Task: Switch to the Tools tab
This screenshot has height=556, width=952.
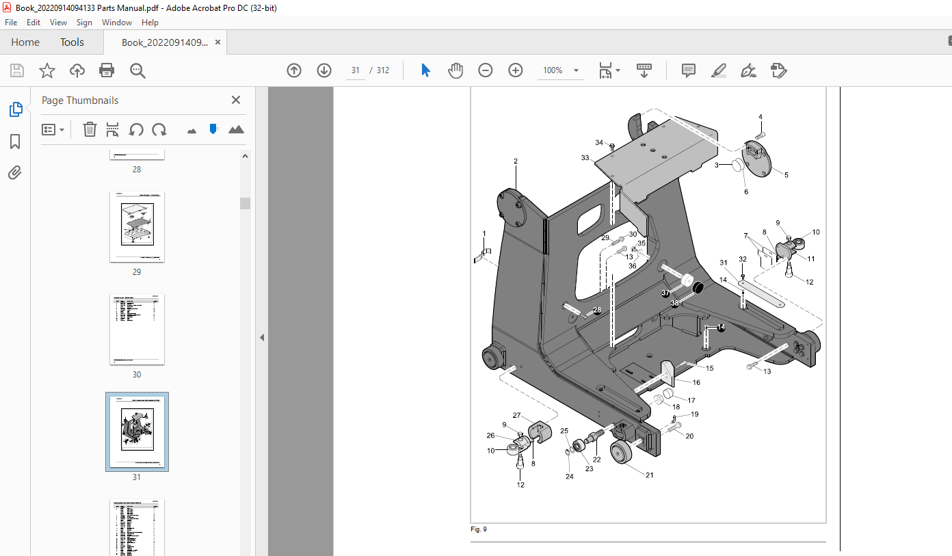Action: tap(72, 42)
